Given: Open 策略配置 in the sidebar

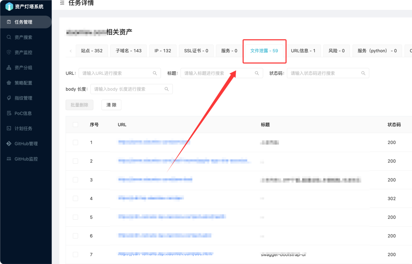Looking at the screenshot, I should (26, 83).
